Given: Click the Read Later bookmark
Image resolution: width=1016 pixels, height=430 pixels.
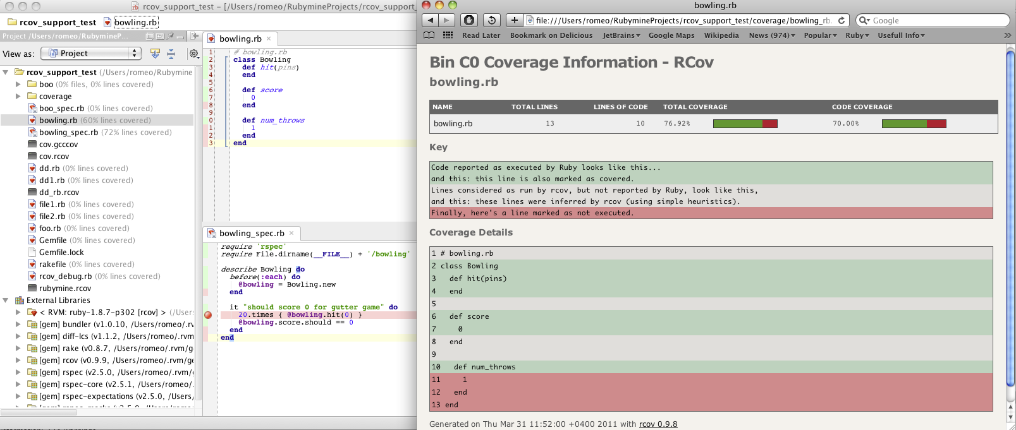Looking at the screenshot, I should pos(481,35).
